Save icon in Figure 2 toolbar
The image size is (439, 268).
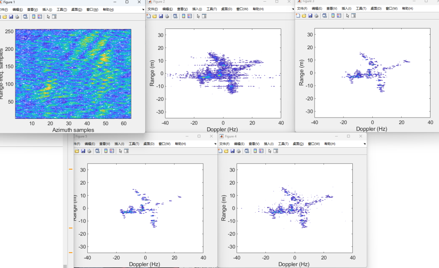click(x=161, y=16)
